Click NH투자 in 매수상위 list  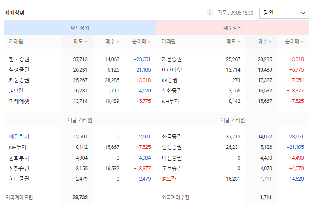coord(171,101)
